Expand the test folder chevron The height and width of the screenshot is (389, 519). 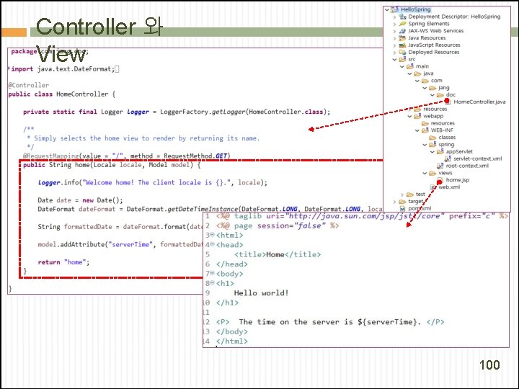coord(402,194)
